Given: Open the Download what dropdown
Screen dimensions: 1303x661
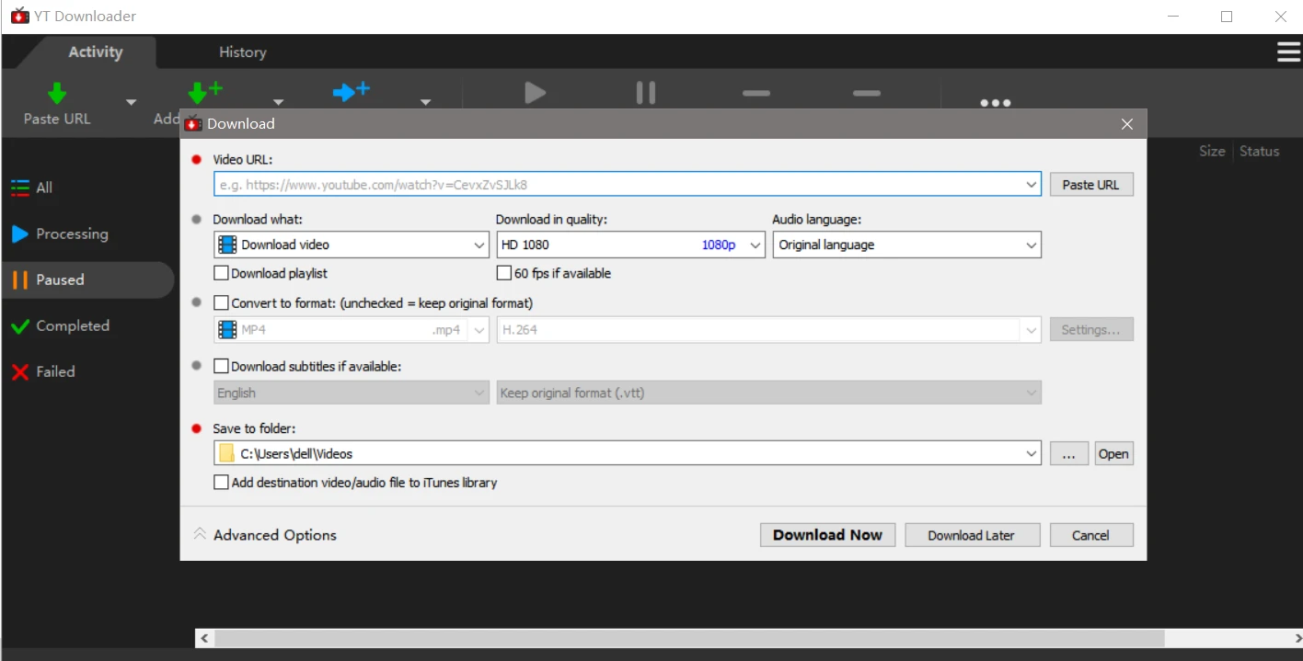Looking at the screenshot, I should (x=351, y=245).
